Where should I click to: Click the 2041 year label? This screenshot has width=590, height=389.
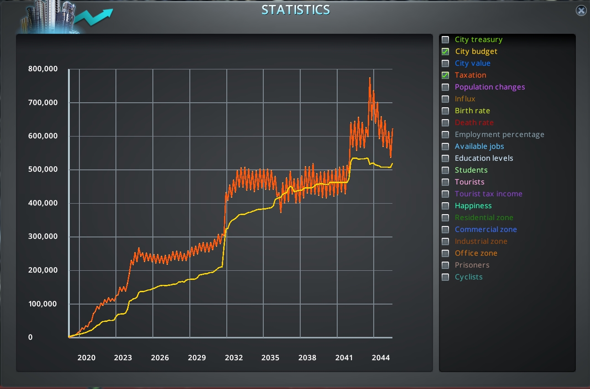pyautogui.click(x=344, y=357)
